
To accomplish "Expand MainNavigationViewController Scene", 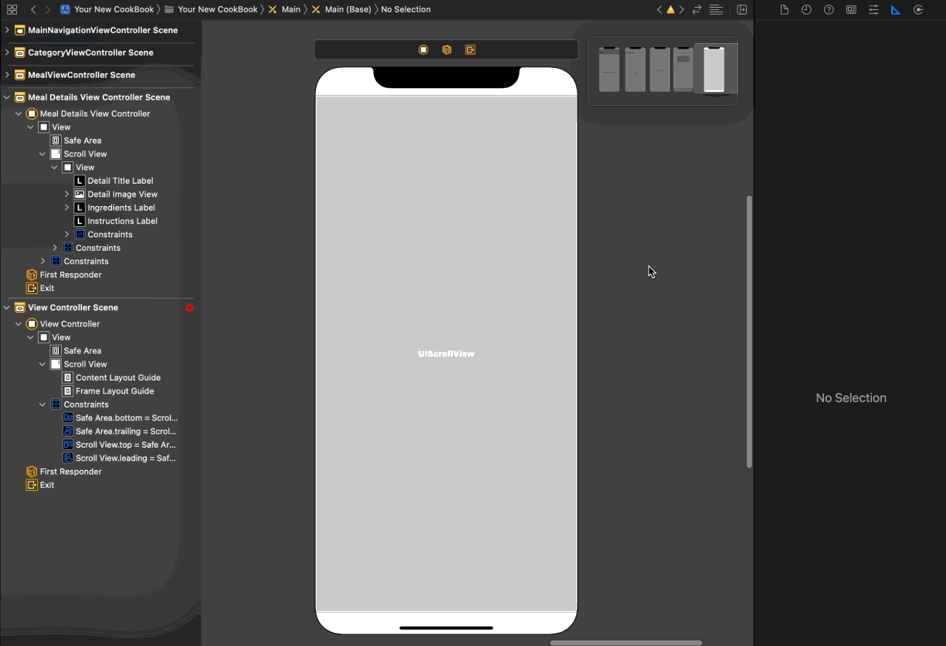I will (7, 30).
